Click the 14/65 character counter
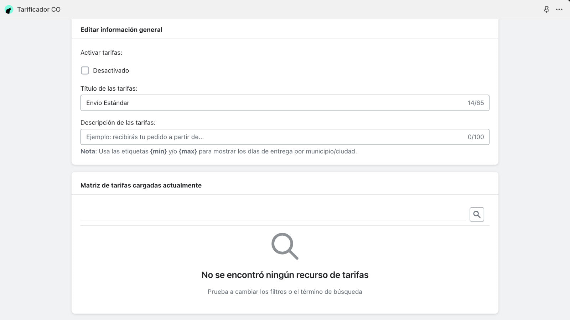The width and height of the screenshot is (570, 320). pos(476,103)
